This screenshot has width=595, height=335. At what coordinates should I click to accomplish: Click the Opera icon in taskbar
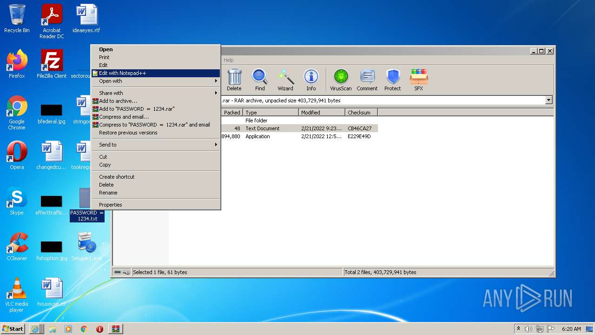pyautogui.click(x=99, y=329)
